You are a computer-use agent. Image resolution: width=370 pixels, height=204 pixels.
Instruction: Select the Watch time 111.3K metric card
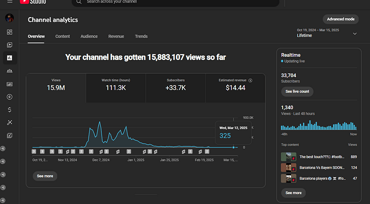pyautogui.click(x=116, y=88)
